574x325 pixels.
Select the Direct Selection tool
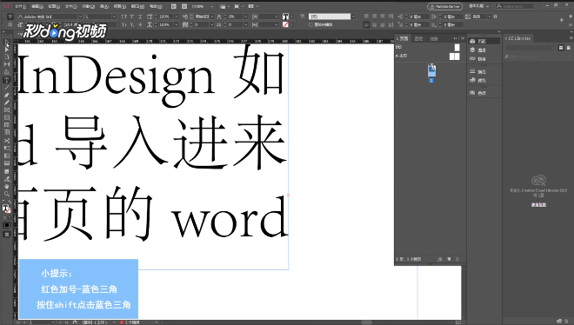coord(7,49)
